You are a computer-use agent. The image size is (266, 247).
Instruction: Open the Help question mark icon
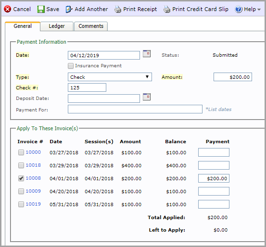pyautogui.click(x=239, y=9)
